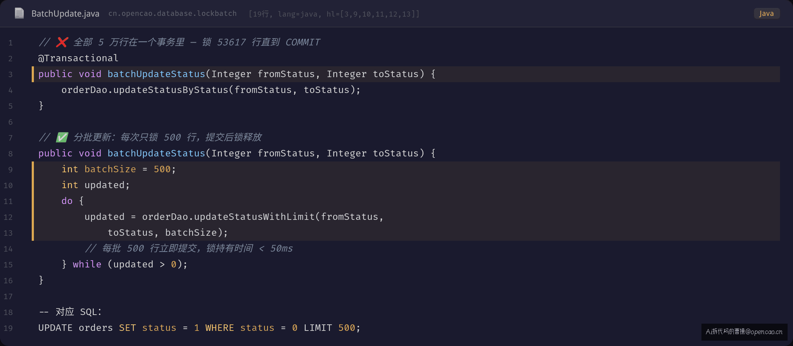Screen dimensions: 793x346
Task: Click the orange highlight bar beside line 11
Action: [x=33, y=201]
